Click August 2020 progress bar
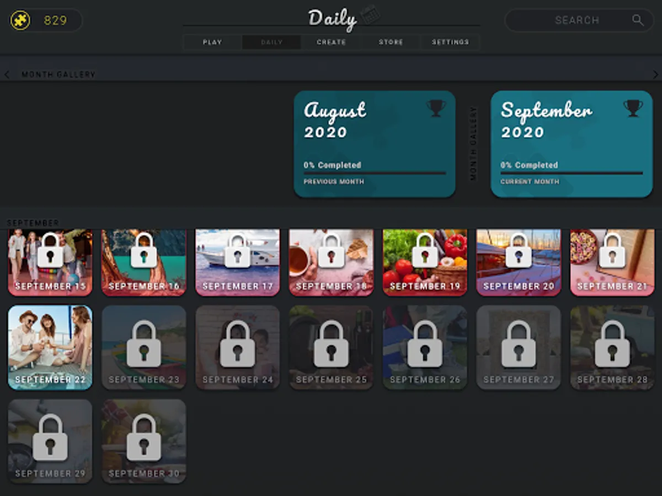 click(x=375, y=173)
